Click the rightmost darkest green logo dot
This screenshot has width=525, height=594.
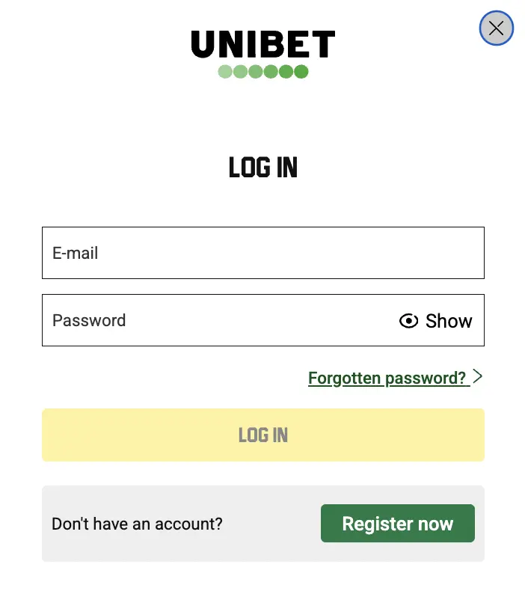pos(301,72)
